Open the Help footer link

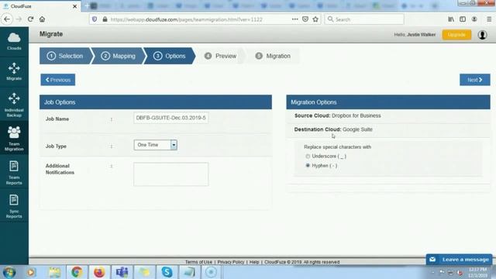click(x=254, y=262)
